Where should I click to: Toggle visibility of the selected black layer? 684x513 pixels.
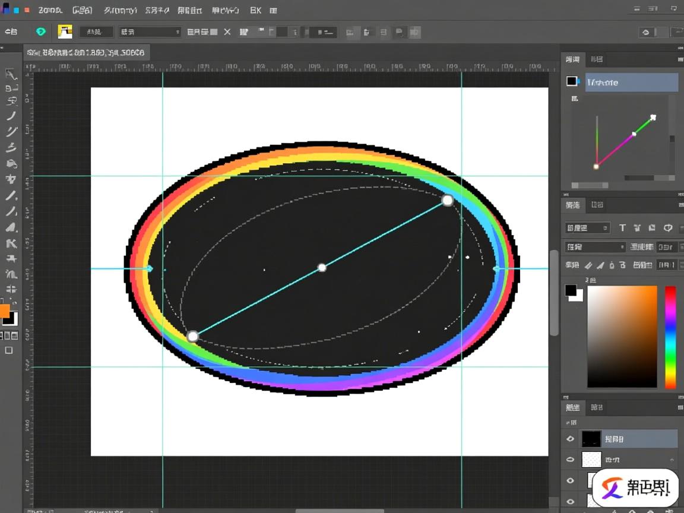tap(571, 439)
